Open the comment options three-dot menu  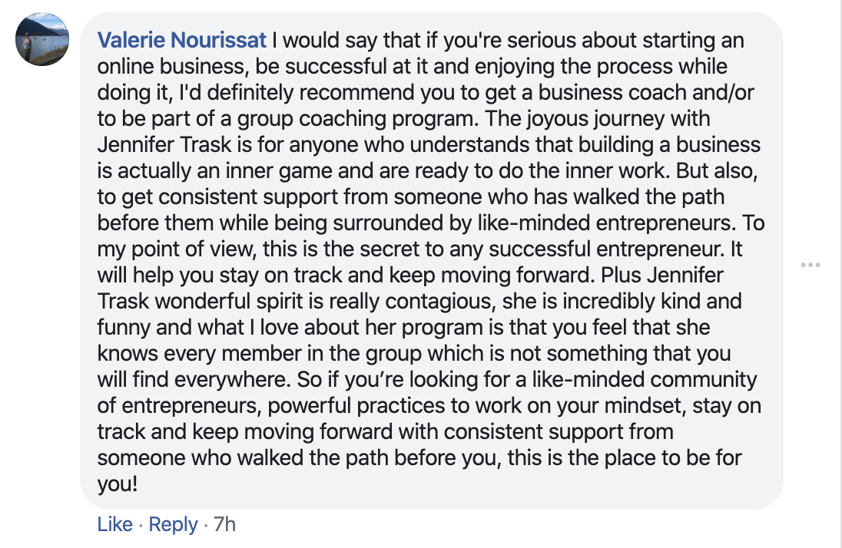point(810,266)
